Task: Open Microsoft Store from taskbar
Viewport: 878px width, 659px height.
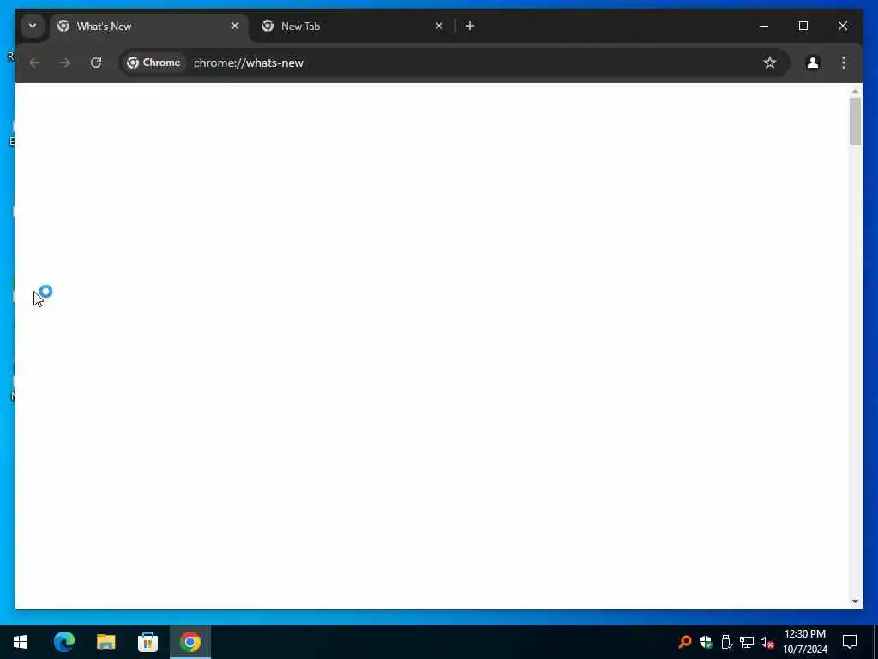Action: pos(147,642)
